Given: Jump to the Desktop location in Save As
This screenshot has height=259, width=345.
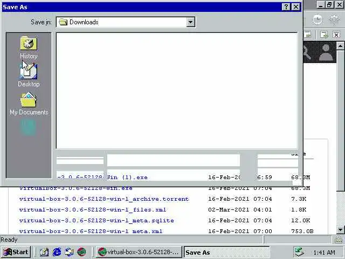Looking at the screenshot, I should click(29, 75).
